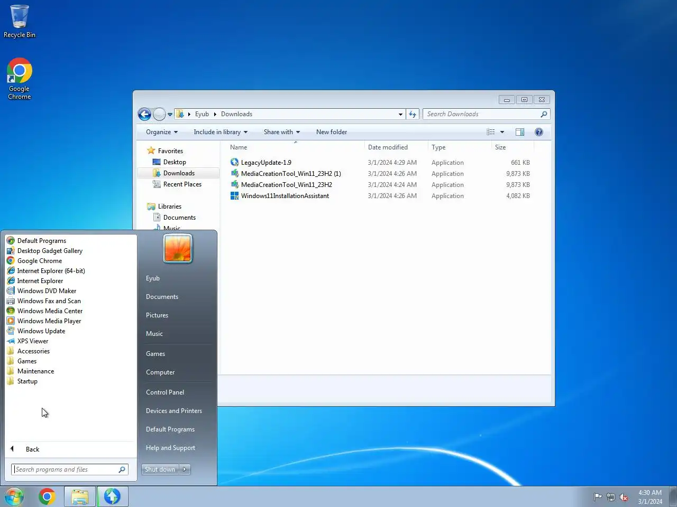
Task: Open network status tray icon
Action: point(611,497)
